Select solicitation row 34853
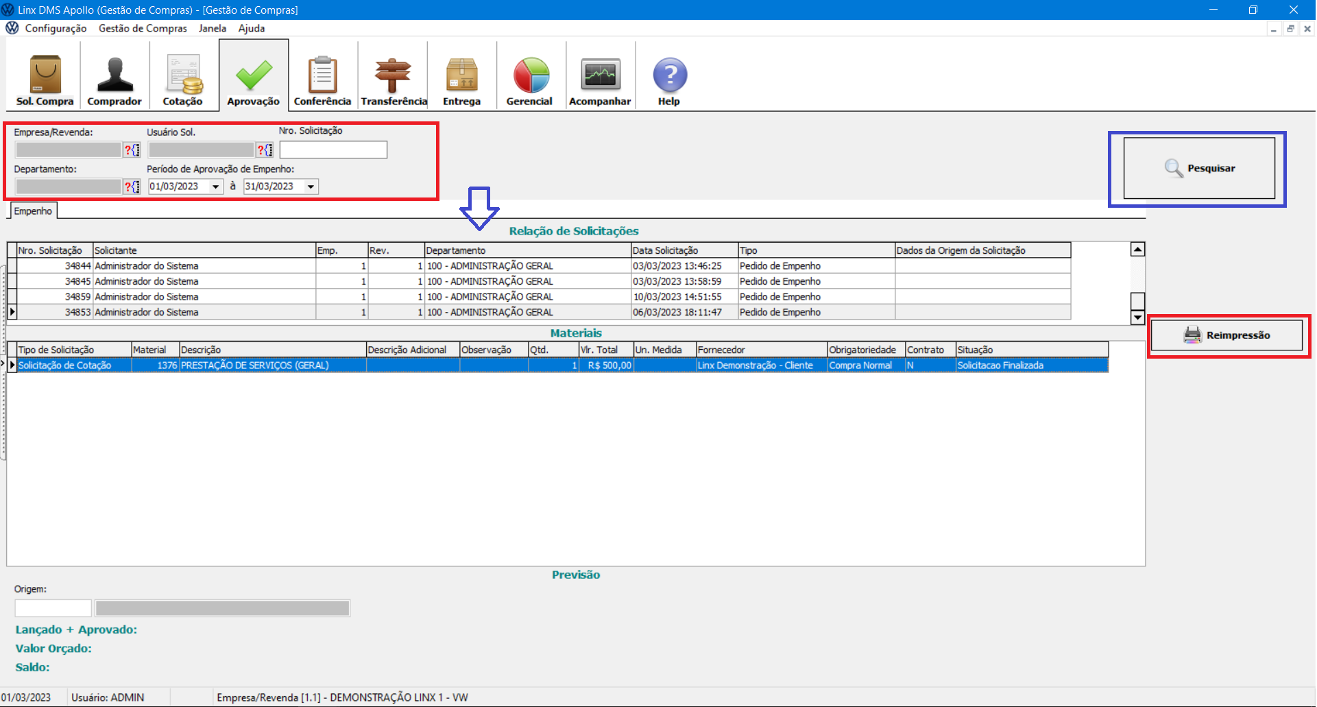 tap(544, 313)
